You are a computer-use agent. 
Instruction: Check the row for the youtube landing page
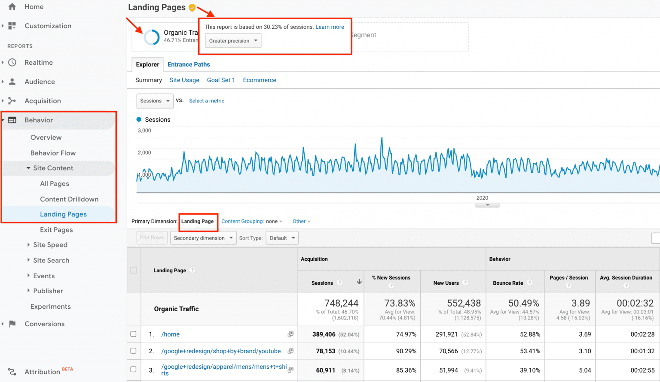134,351
